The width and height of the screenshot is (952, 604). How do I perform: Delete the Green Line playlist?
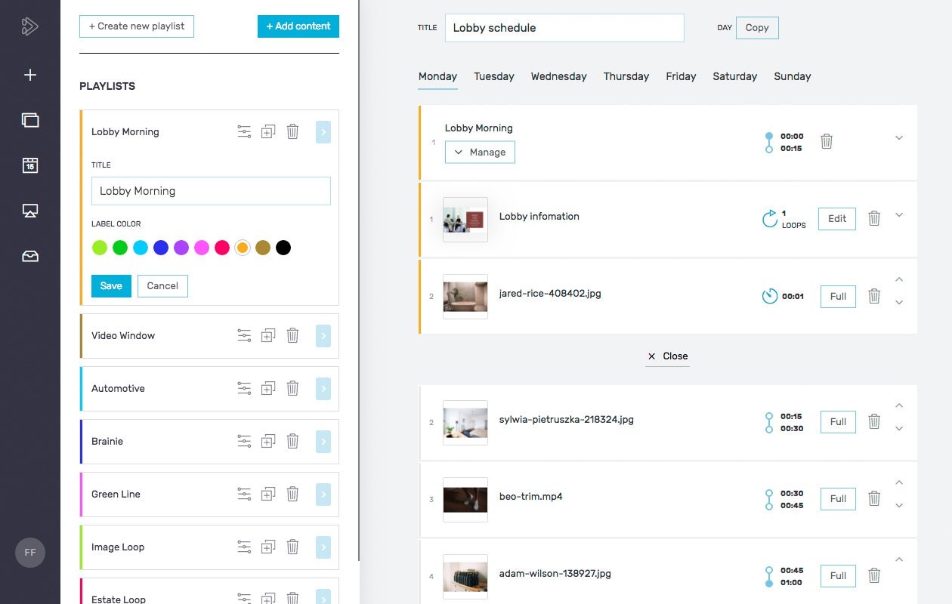click(293, 495)
